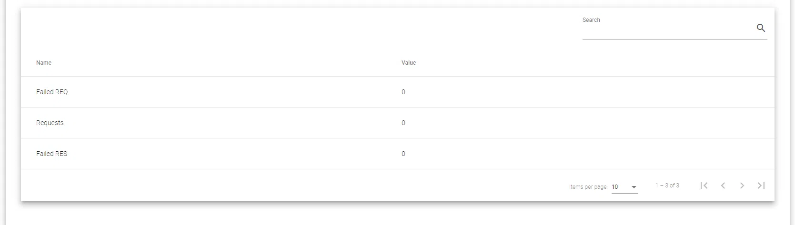Go to the first page
Screen dimensions: 795x225
(x=704, y=186)
